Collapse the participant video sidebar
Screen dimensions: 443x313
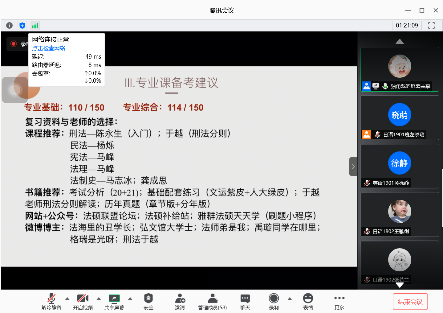click(353, 167)
